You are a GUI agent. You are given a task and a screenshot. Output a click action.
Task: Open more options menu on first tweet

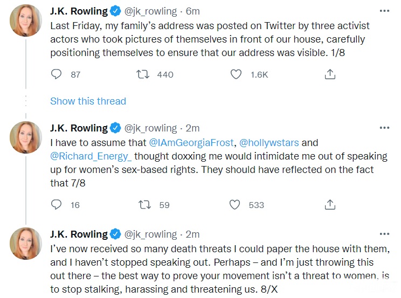384,11
